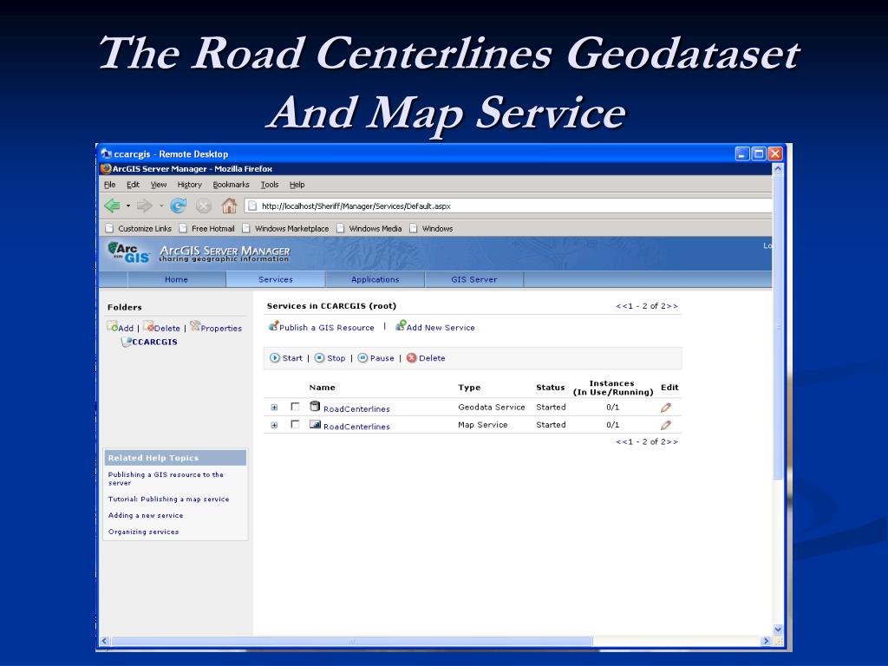Screen dimensions: 888x666
Task: Click the page icon in the address bar
Action: [x=252, y=206]
